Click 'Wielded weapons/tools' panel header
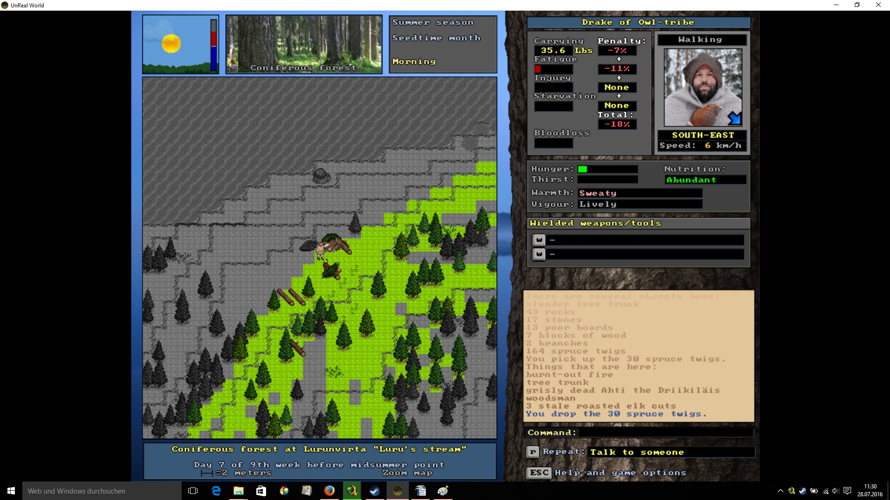Image resolution: width=890 pixels, height=500 pixels. pyautogui.click(x=638, y=223)
